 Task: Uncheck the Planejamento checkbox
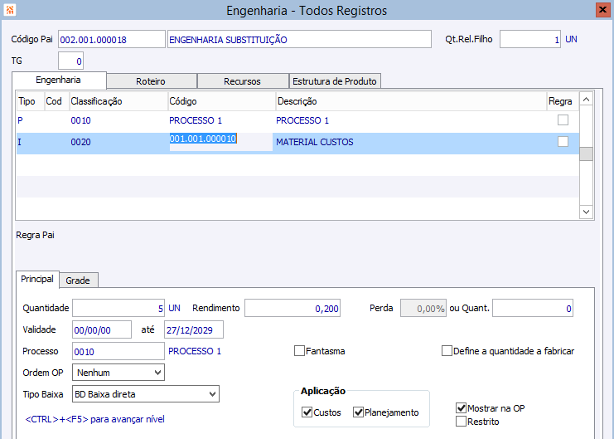tap(359, 412)
